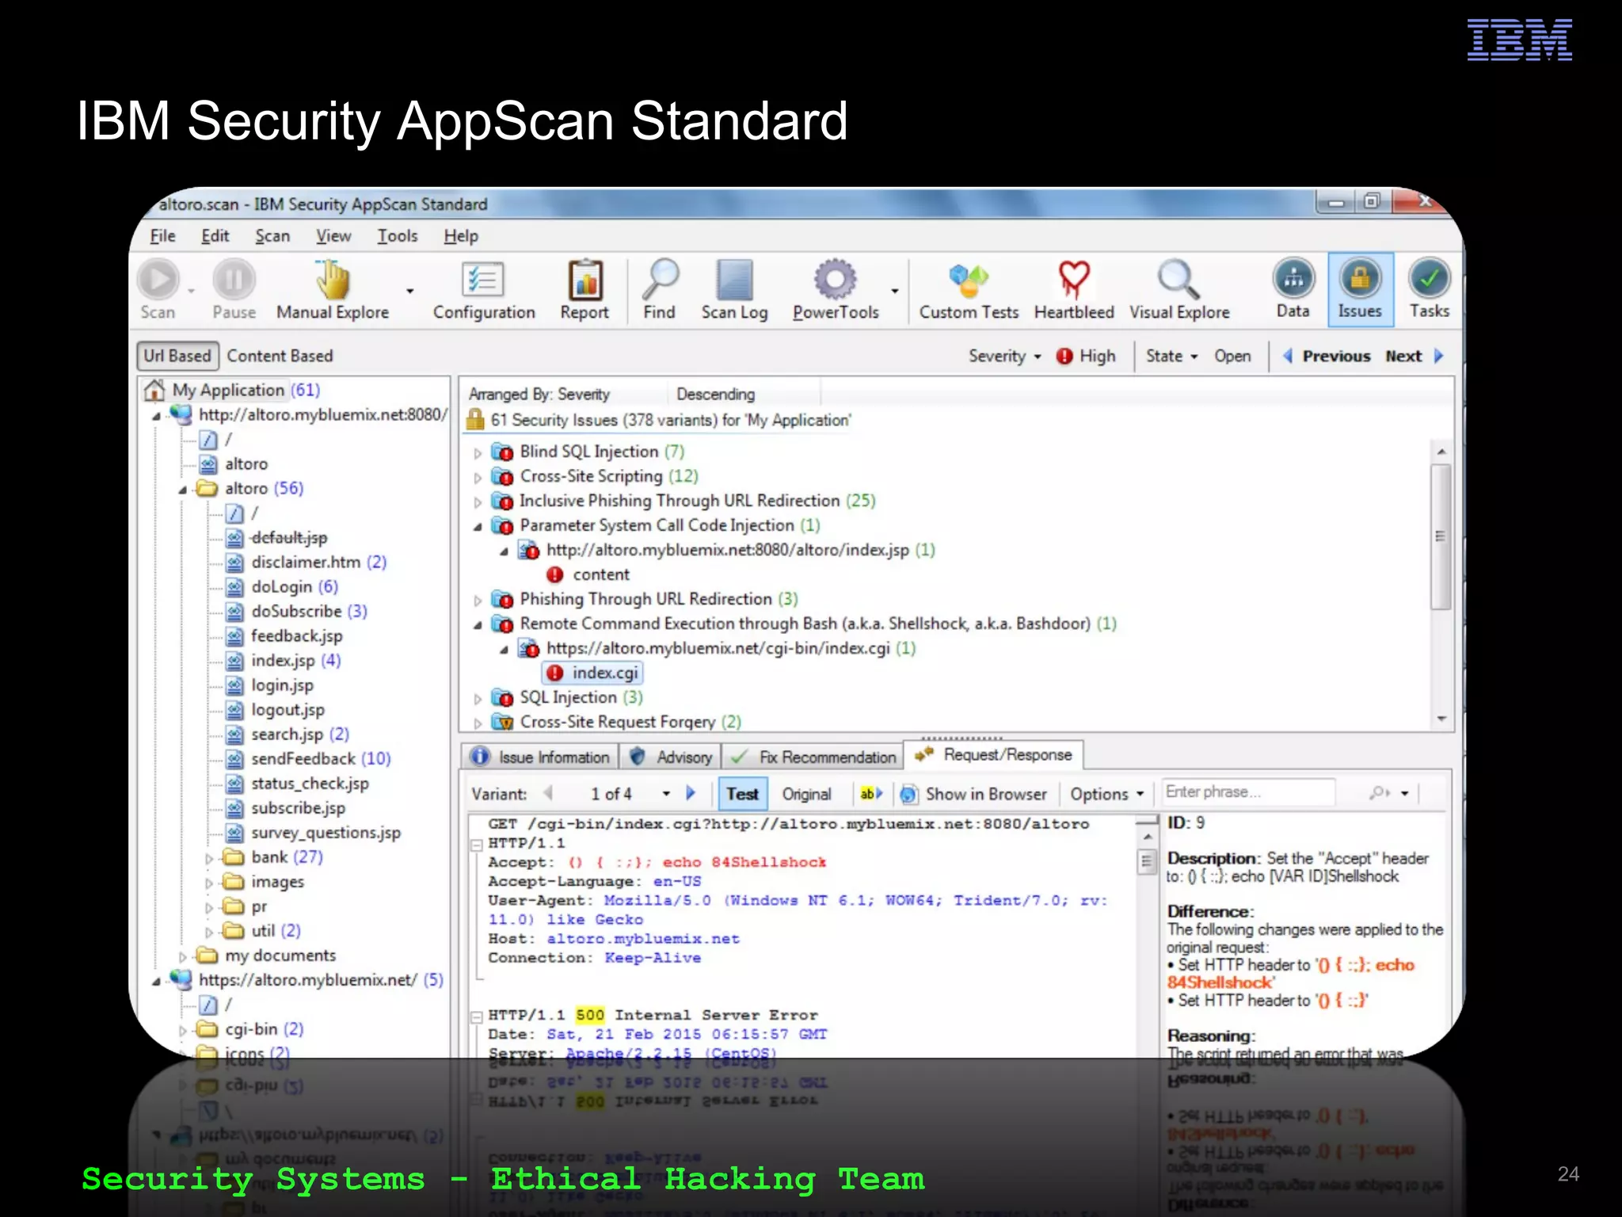
Task: Open the Configuration dialog
Action: point(484,291)
